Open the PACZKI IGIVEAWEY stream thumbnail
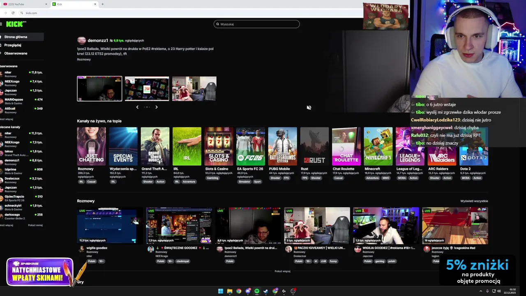This screenshot has width=526, height=296. click(317, 226)
